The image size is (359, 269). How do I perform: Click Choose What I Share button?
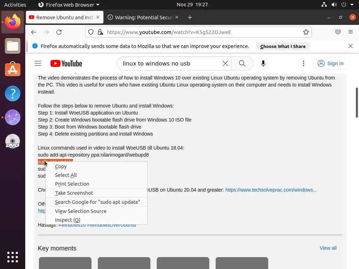(x=283, y=47)
